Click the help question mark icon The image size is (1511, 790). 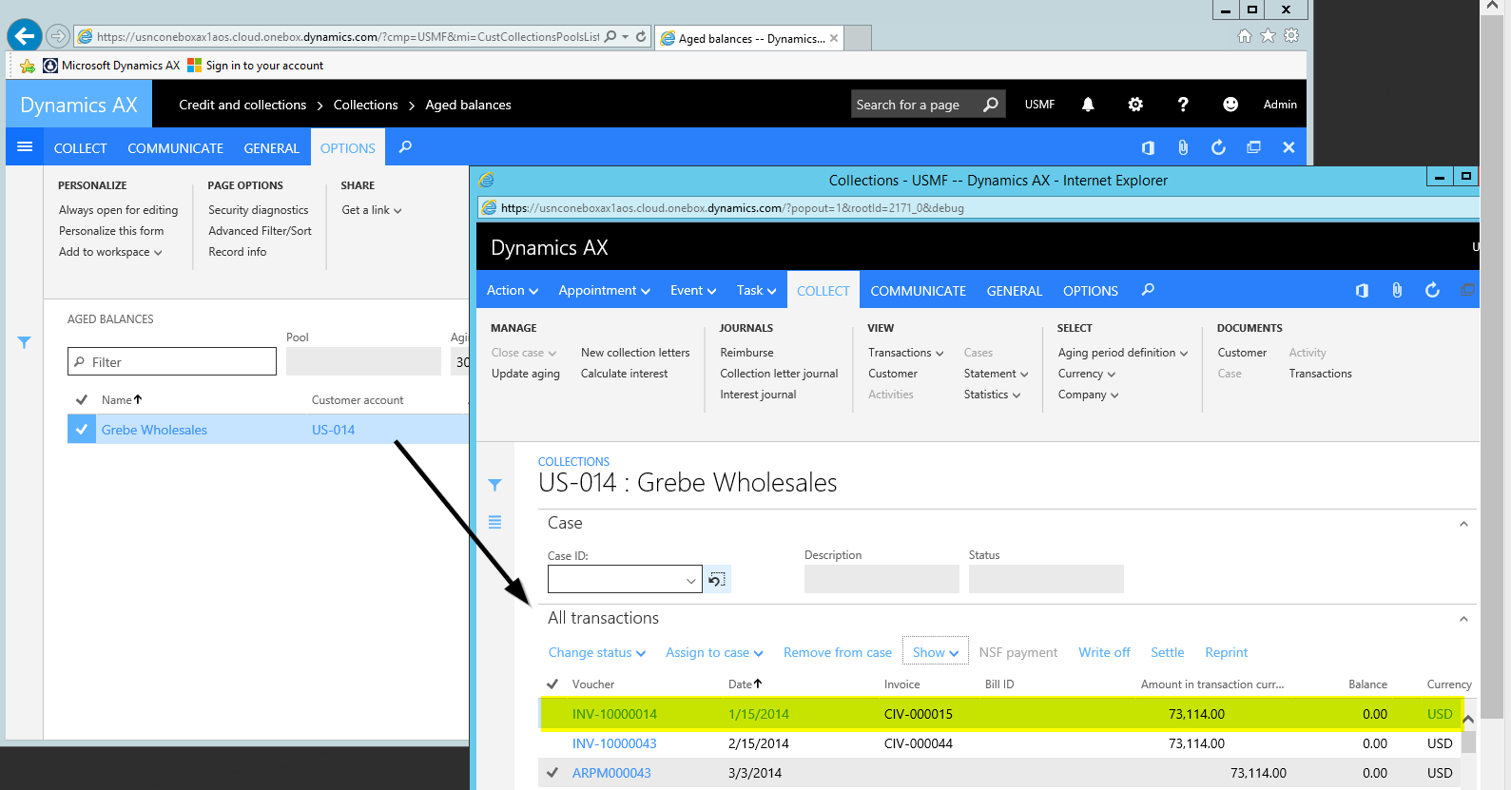point(1183,105)
